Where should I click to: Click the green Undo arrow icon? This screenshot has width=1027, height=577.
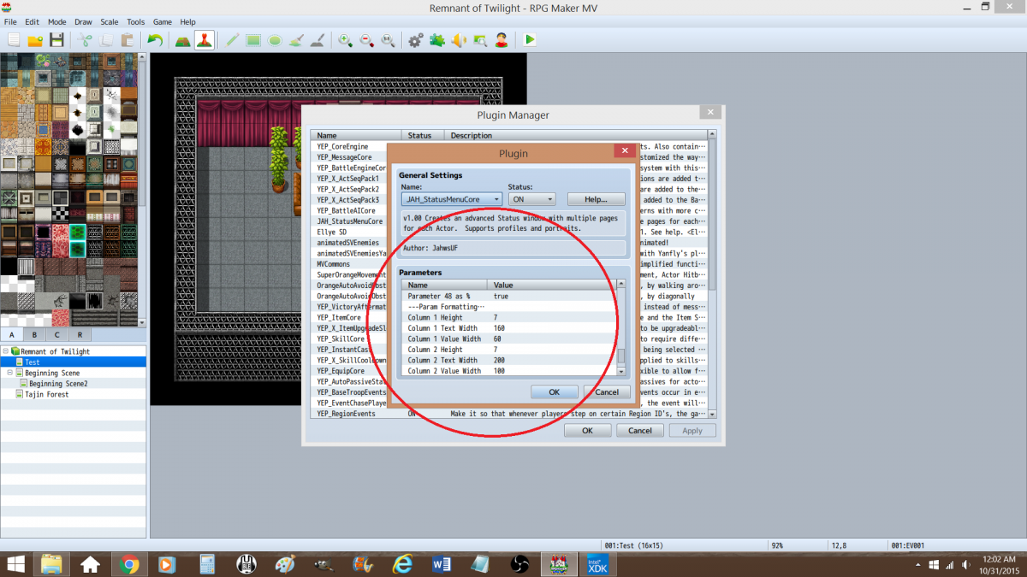tap(155, 40)
